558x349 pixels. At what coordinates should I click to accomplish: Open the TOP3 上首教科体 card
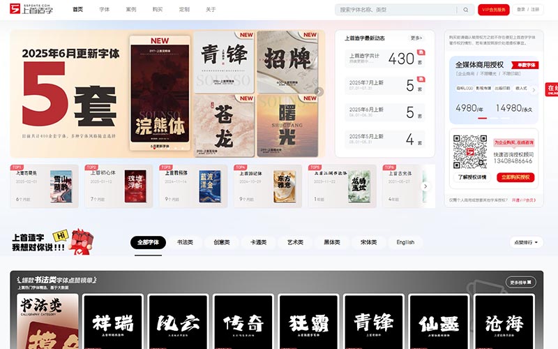(193, 186)
